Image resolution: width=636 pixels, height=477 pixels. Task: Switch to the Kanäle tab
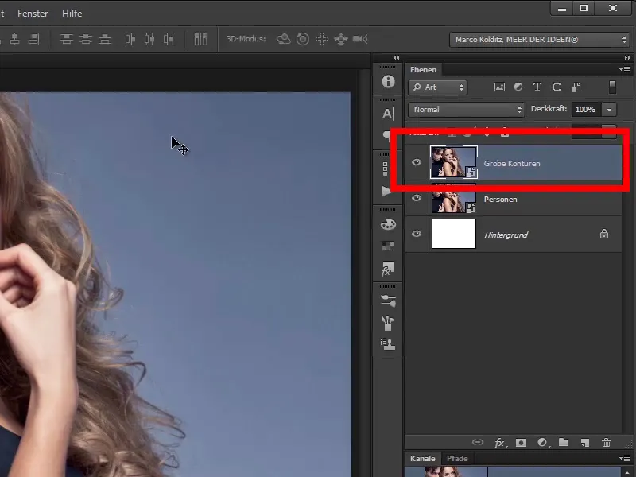point(423,459)
